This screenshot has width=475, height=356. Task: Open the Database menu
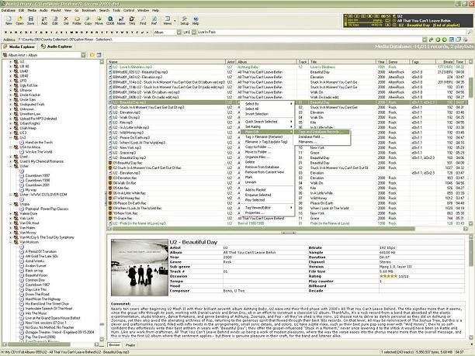9,10
